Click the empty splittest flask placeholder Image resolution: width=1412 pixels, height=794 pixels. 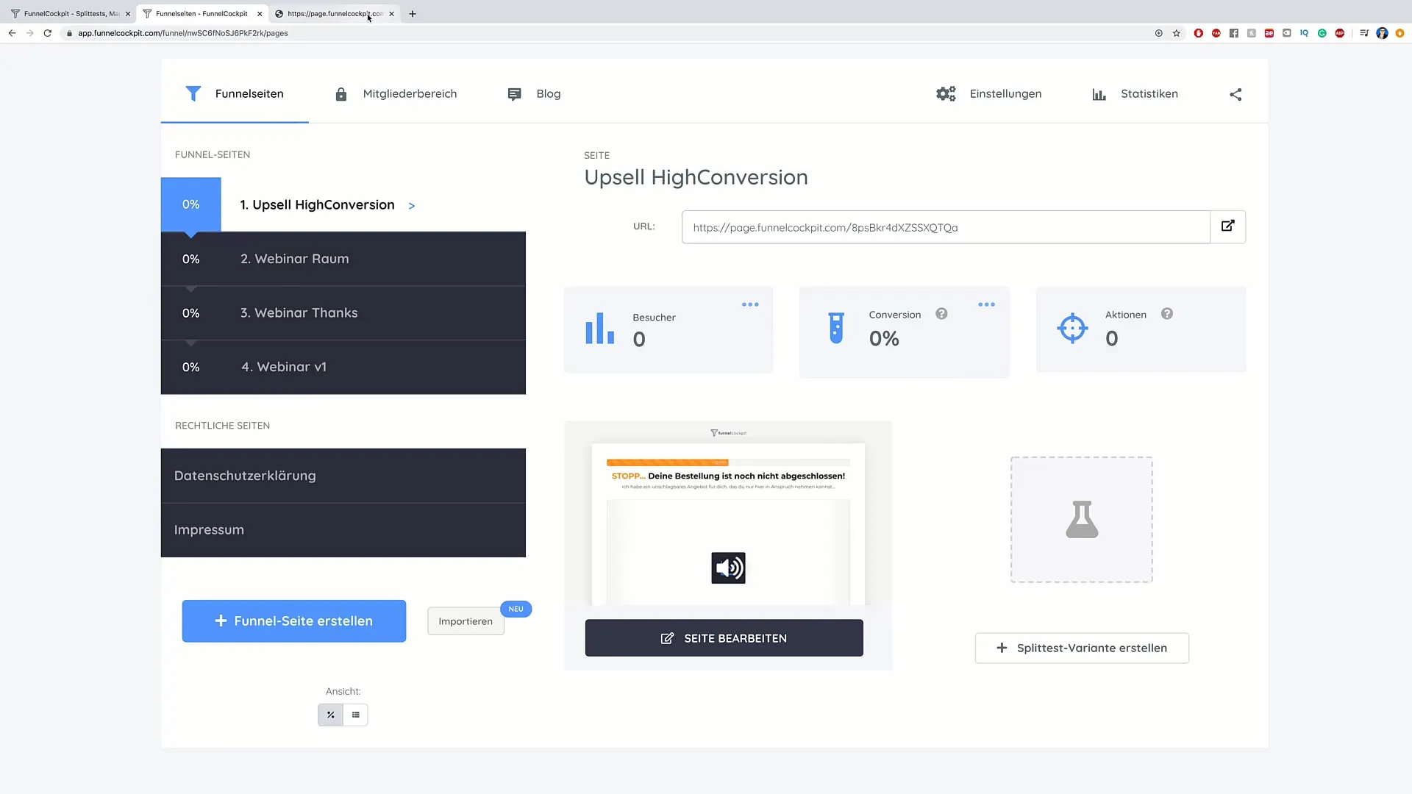pos(1082,520)
